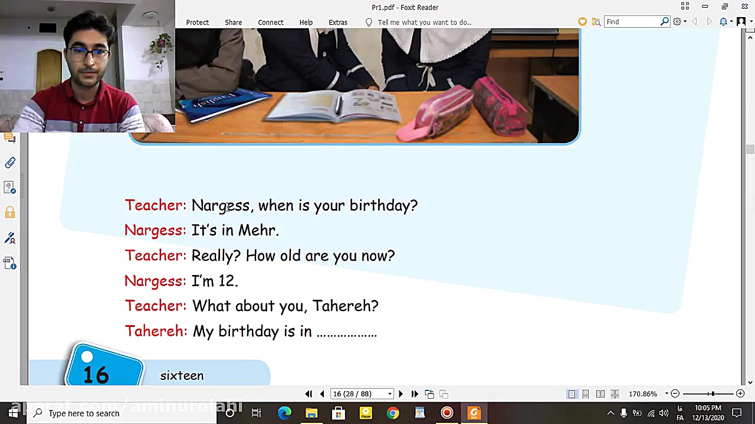Expand the user account dropdown arrow
Image resolution: width=755 pixels, height=424 pixels.
tap(750, 22)
